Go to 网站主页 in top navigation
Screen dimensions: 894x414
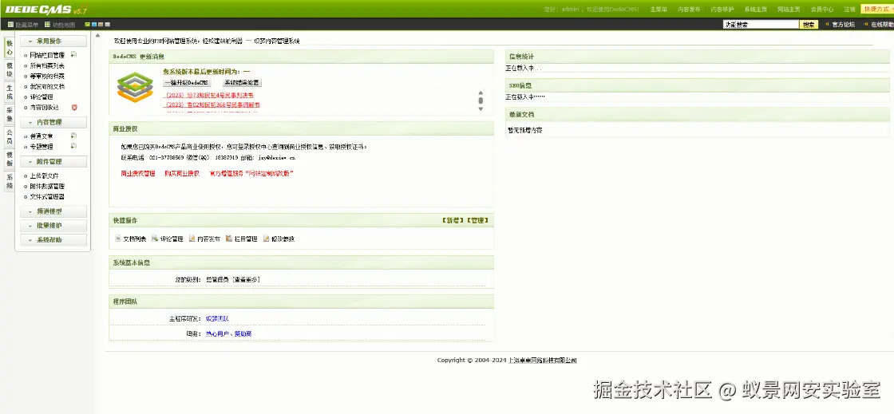789,9
